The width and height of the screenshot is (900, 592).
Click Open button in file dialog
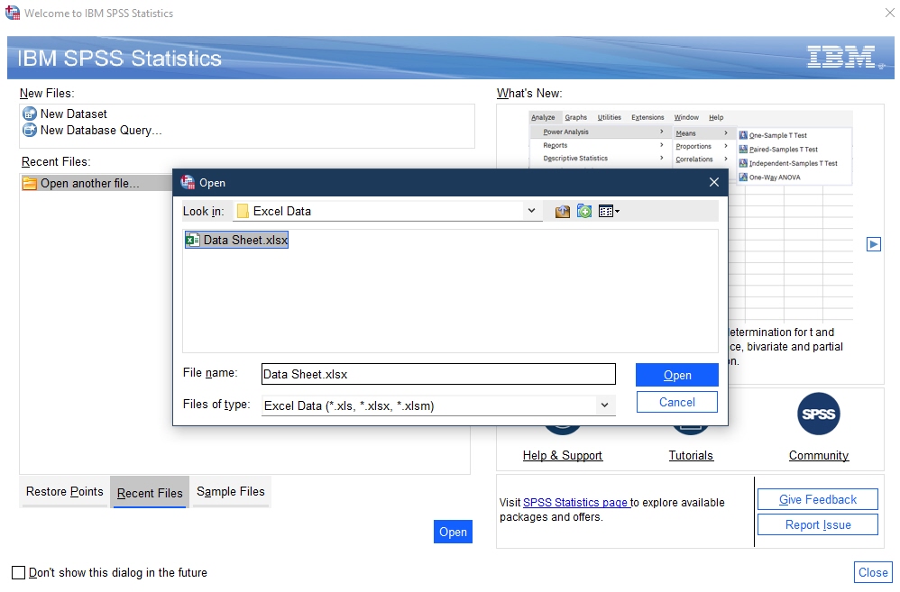[x=677, y=375]
